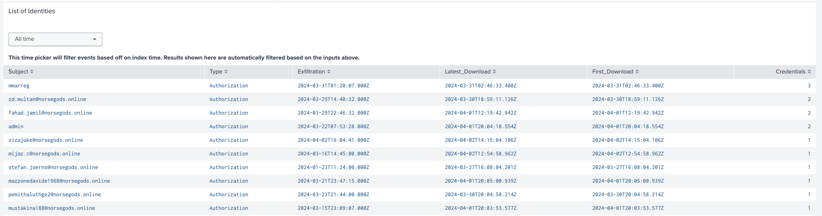The image size is (822, 216).
Task: Open zd.multan@norsegods.online identity
Action: click(47, 99)
